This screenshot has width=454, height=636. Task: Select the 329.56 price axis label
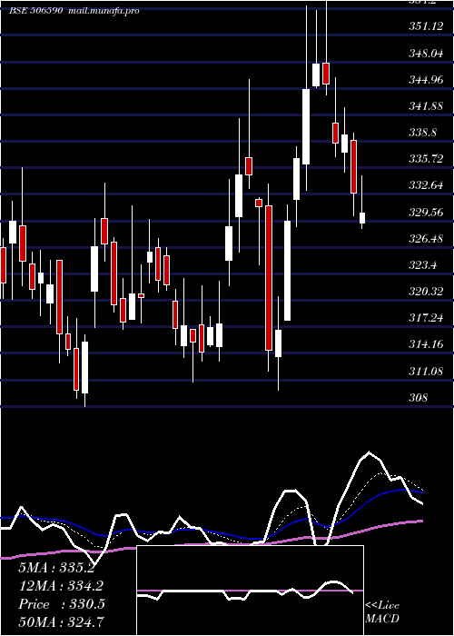pos(426,212)
